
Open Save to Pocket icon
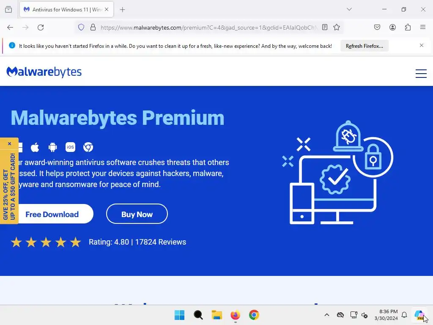pos(377,27)
